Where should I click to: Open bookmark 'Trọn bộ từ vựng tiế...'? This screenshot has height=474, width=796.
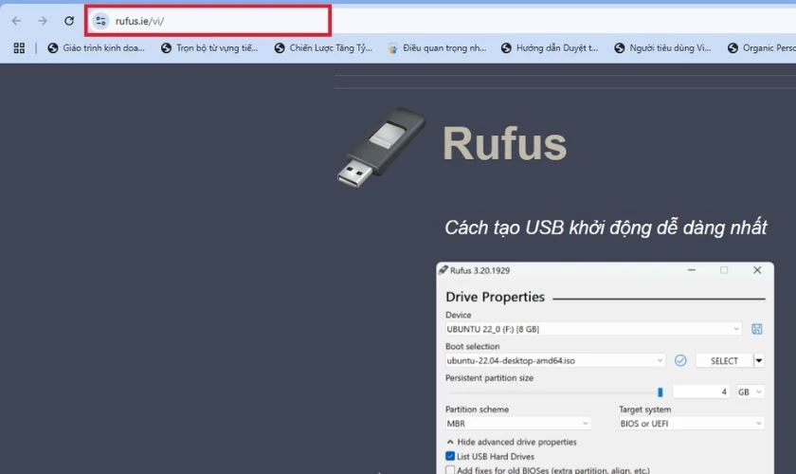pos(209,48)
